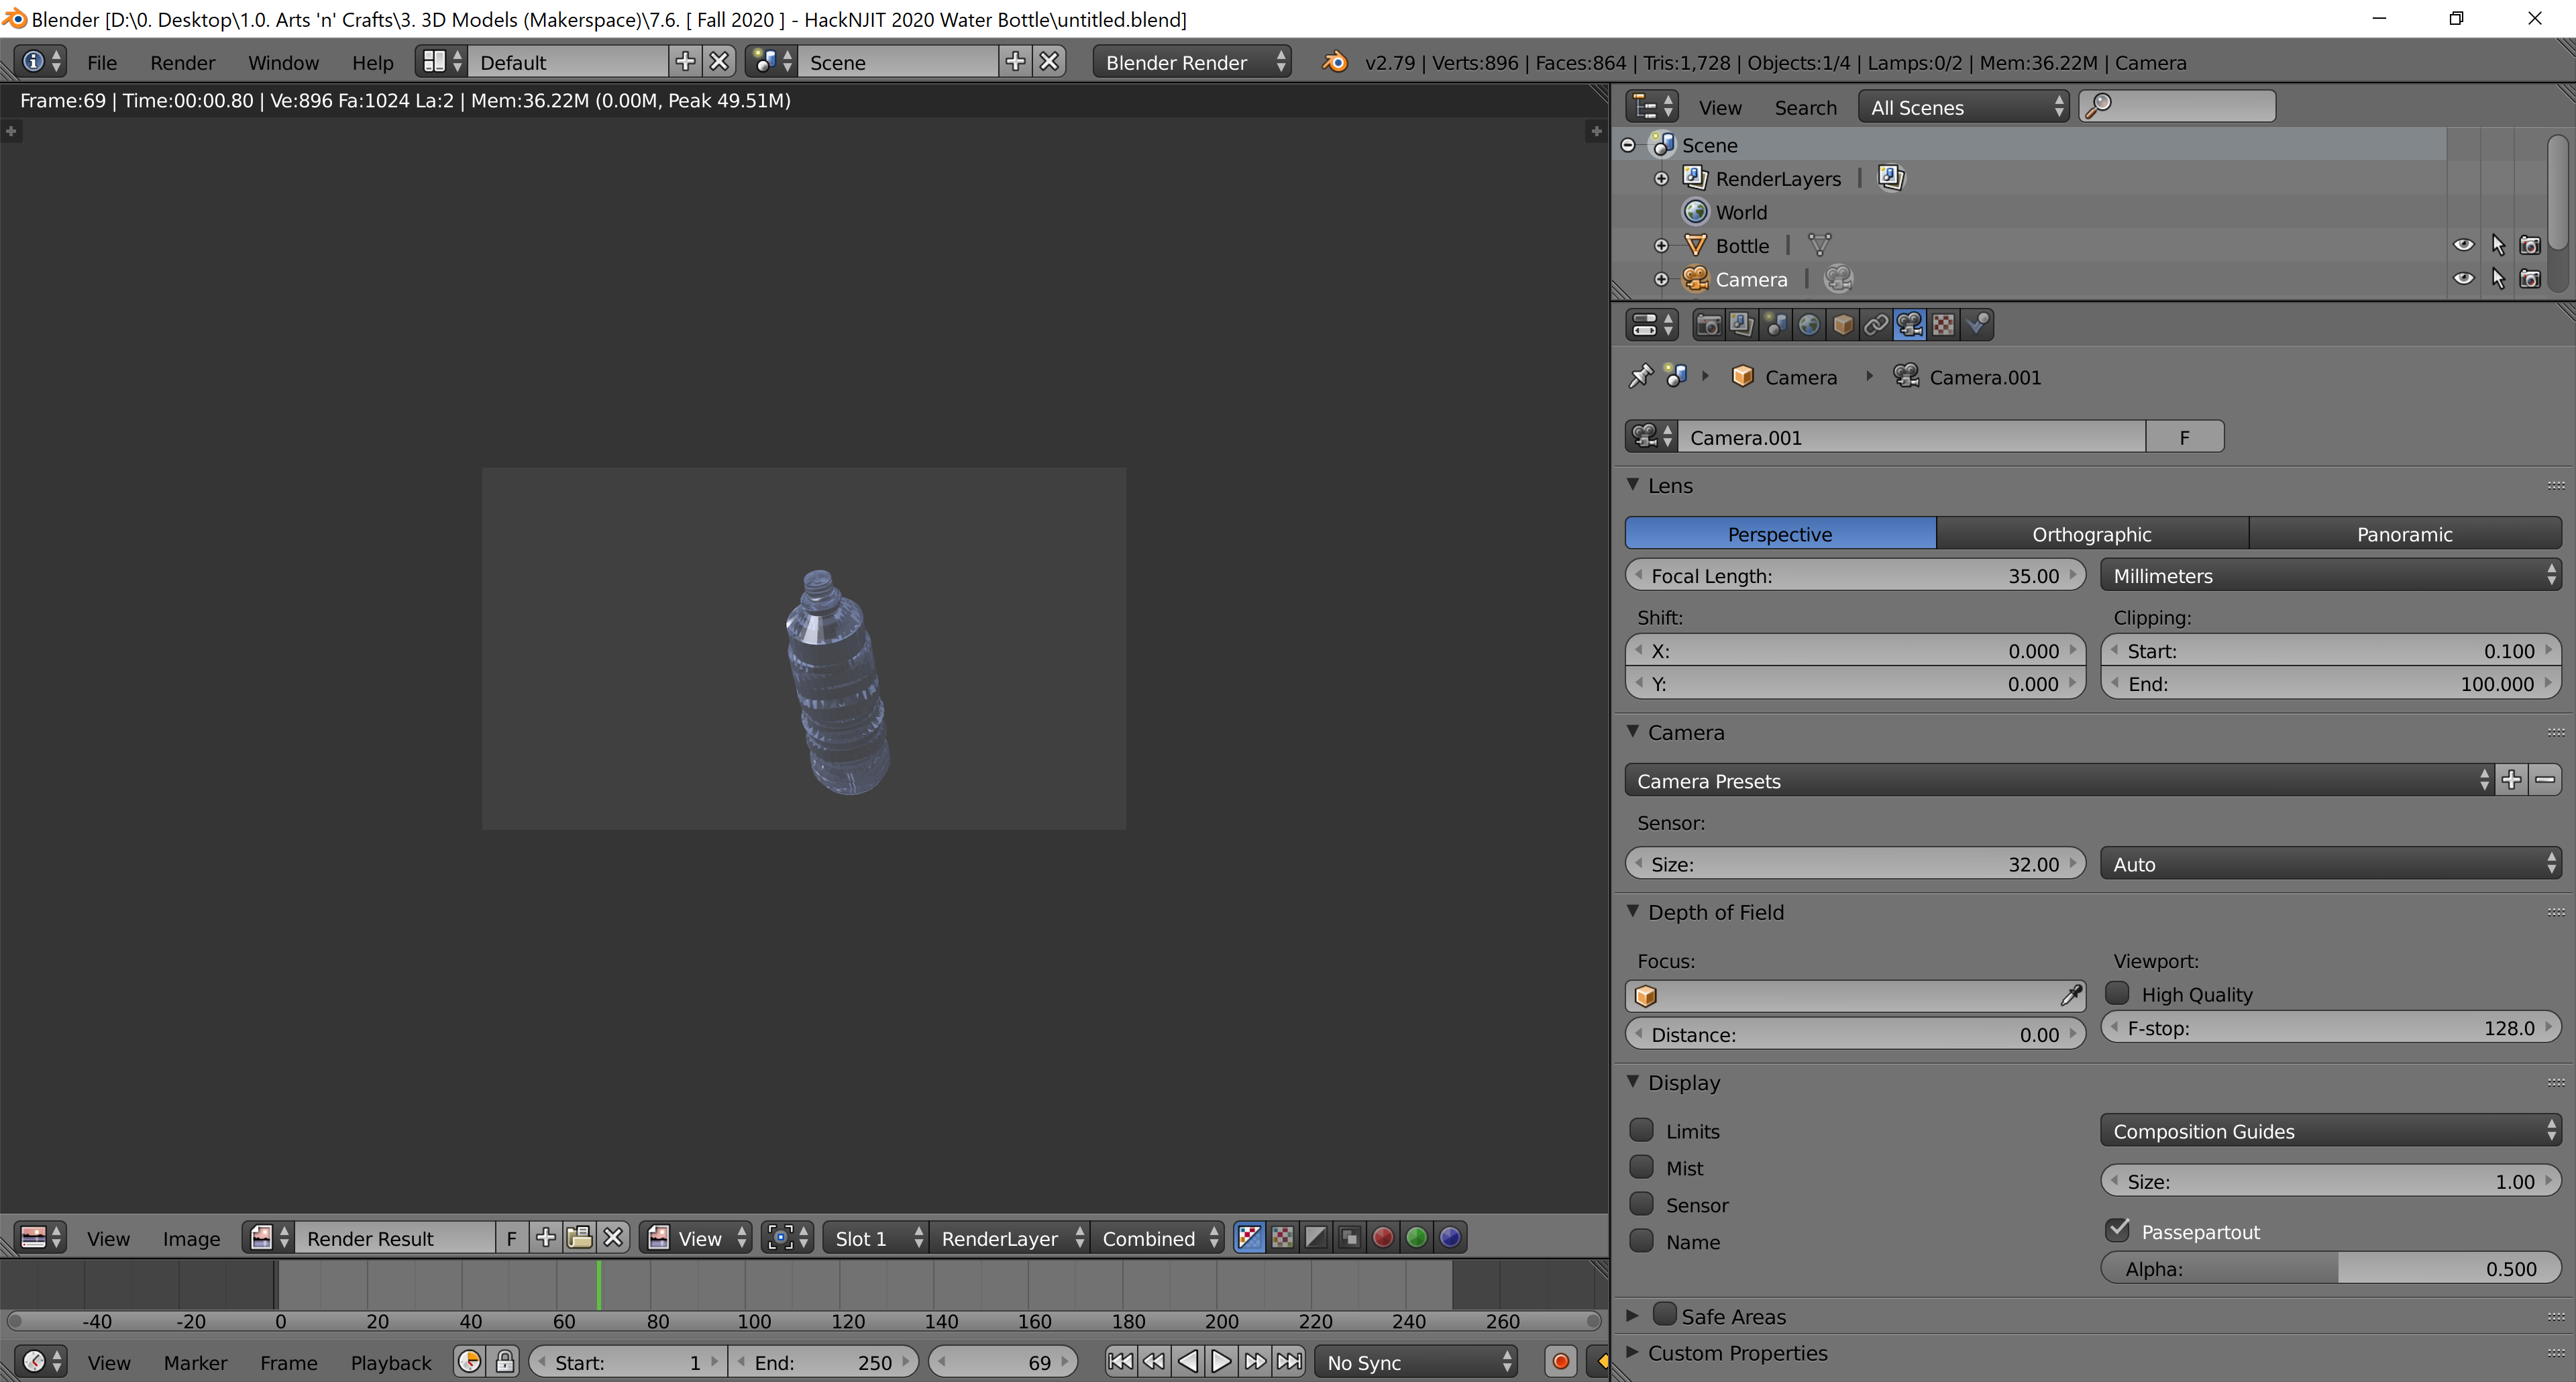The image size is (2576, 1382).
Task: Switch to Object properties cube tab
Action: tap(1843, 325)
